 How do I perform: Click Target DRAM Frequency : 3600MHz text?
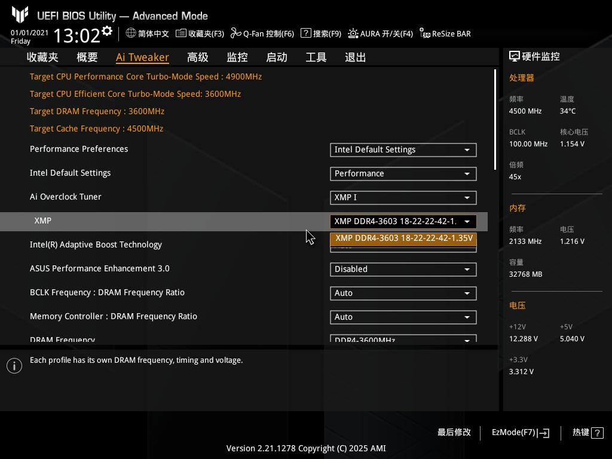click(97, 111)
